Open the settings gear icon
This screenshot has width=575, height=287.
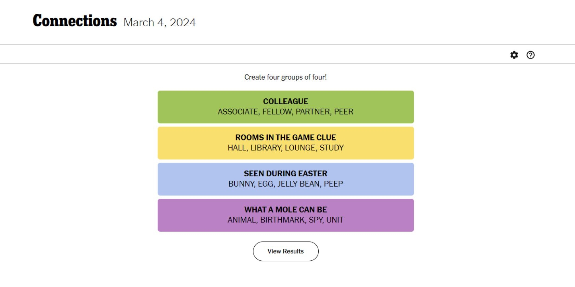pos(514,55)
